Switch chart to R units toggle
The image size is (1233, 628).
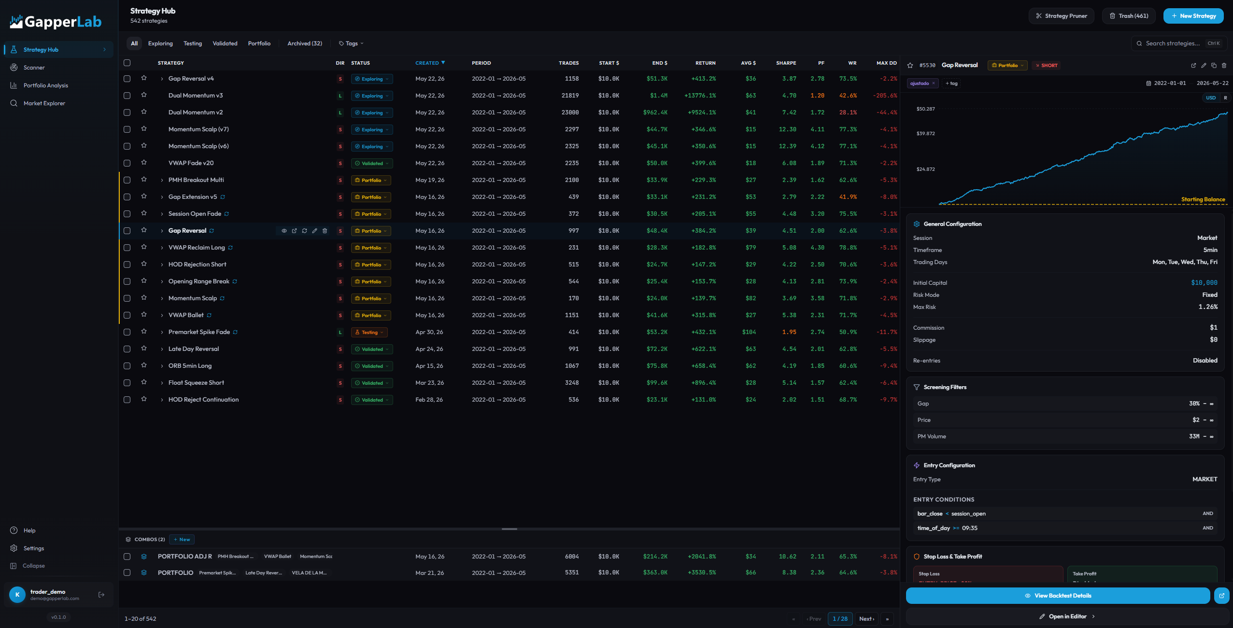(1225, 98)
